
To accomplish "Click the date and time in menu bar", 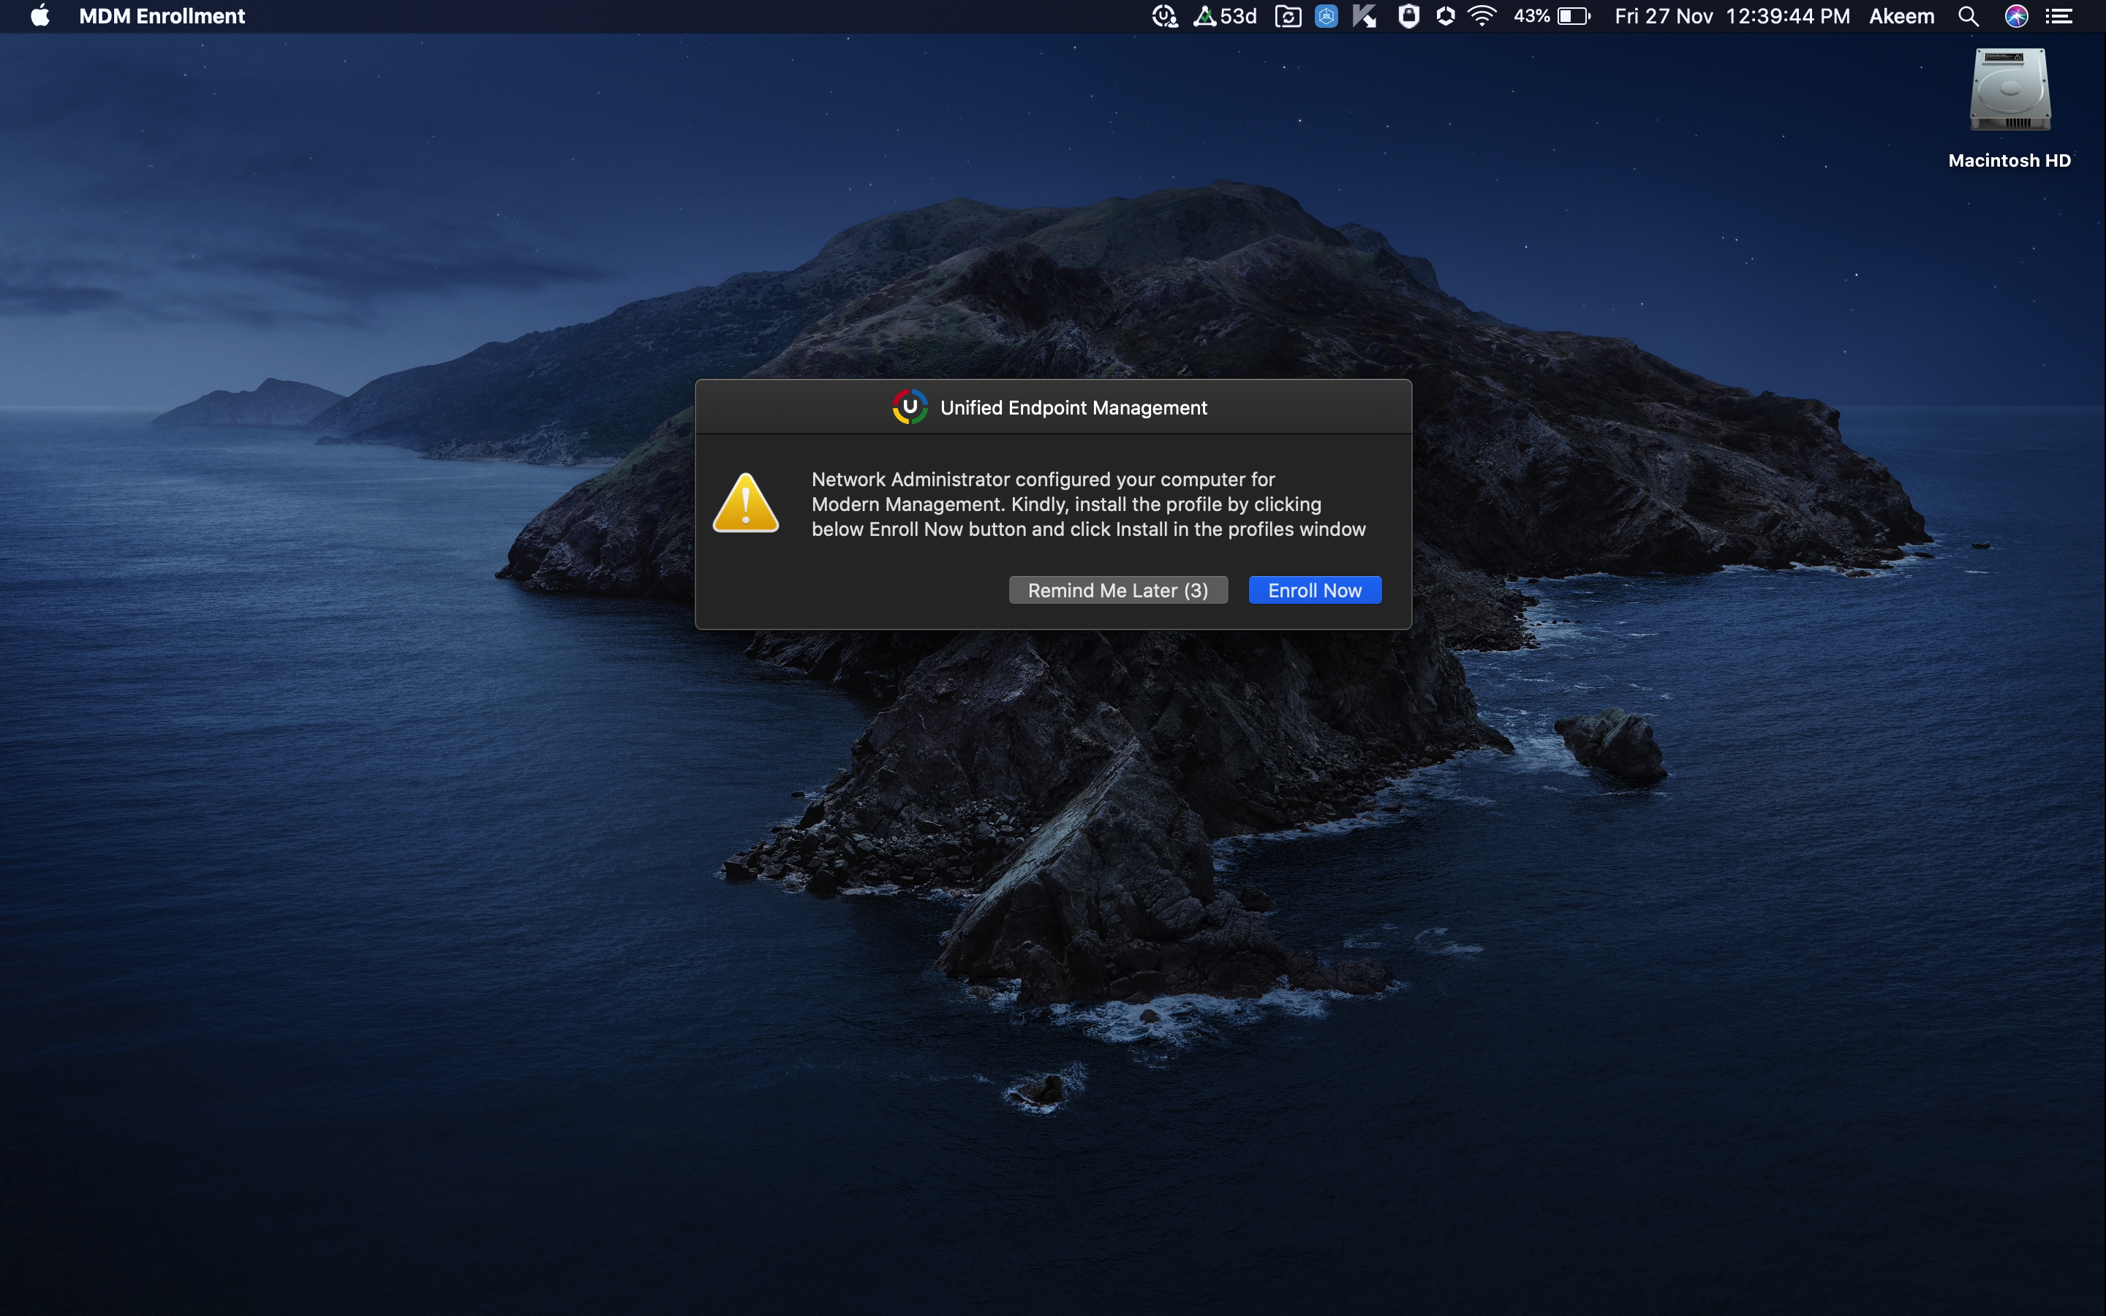I will pyautogui.click(x=1732, y=15).
